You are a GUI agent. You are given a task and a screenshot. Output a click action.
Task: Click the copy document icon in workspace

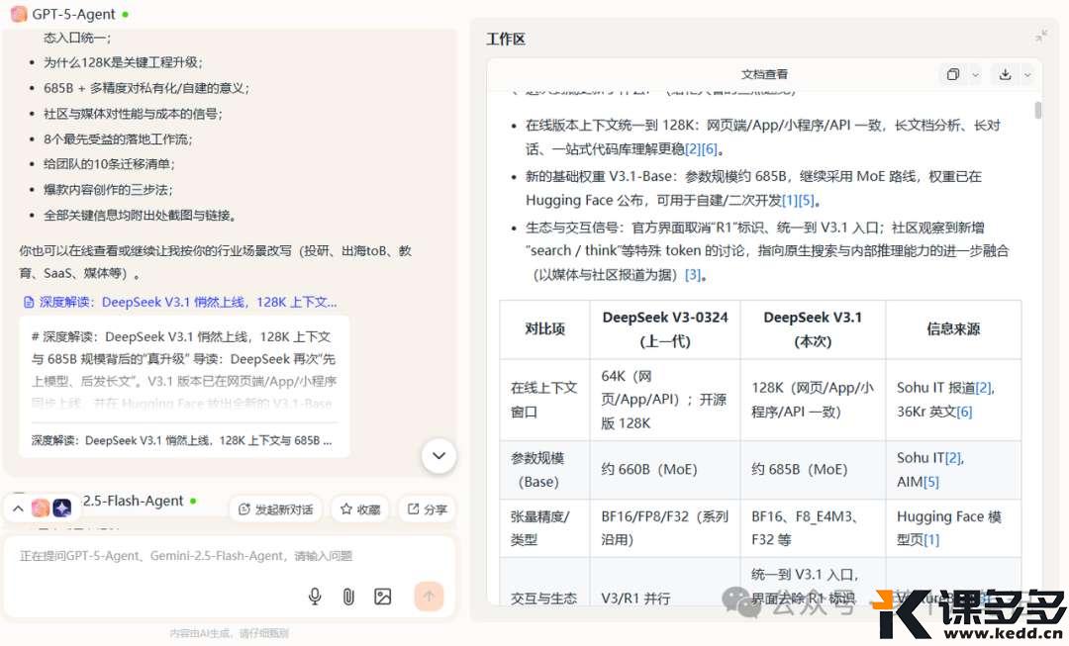tap(953, 74)
